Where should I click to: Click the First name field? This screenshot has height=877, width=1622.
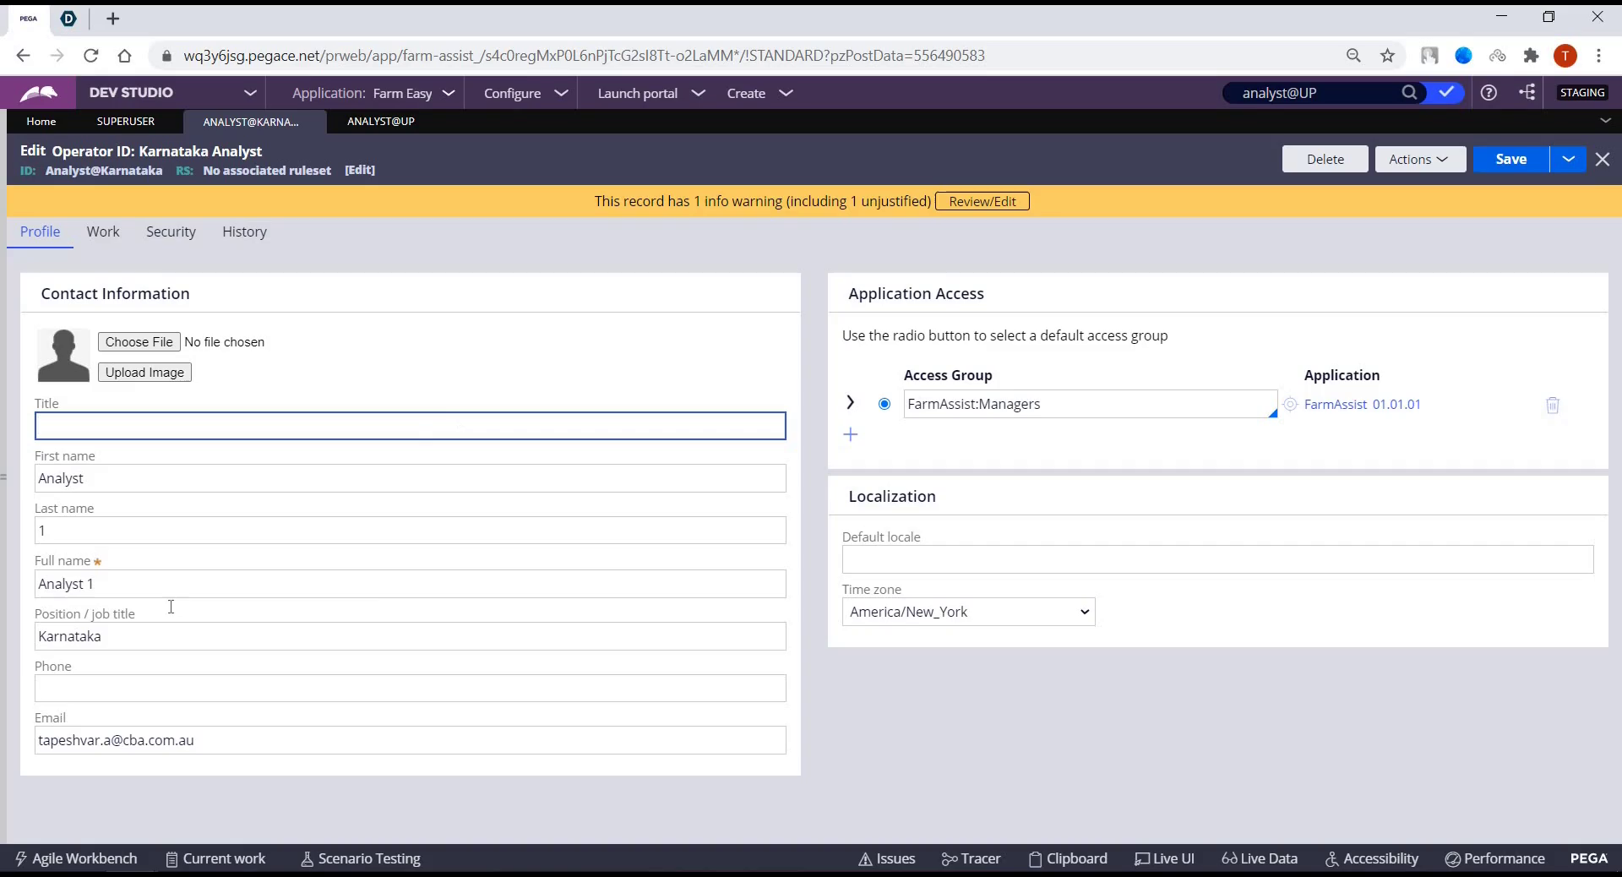[410, 478]
